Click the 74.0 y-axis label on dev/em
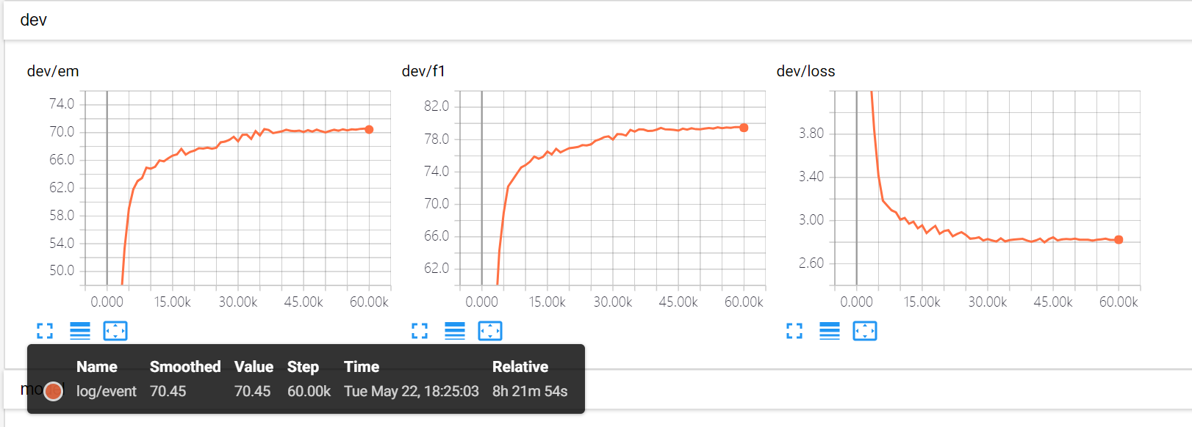The image size is (1192, 427). pos(62,104)
